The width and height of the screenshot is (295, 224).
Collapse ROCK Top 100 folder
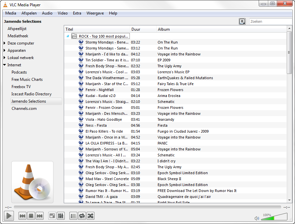(x=68, y=36)
